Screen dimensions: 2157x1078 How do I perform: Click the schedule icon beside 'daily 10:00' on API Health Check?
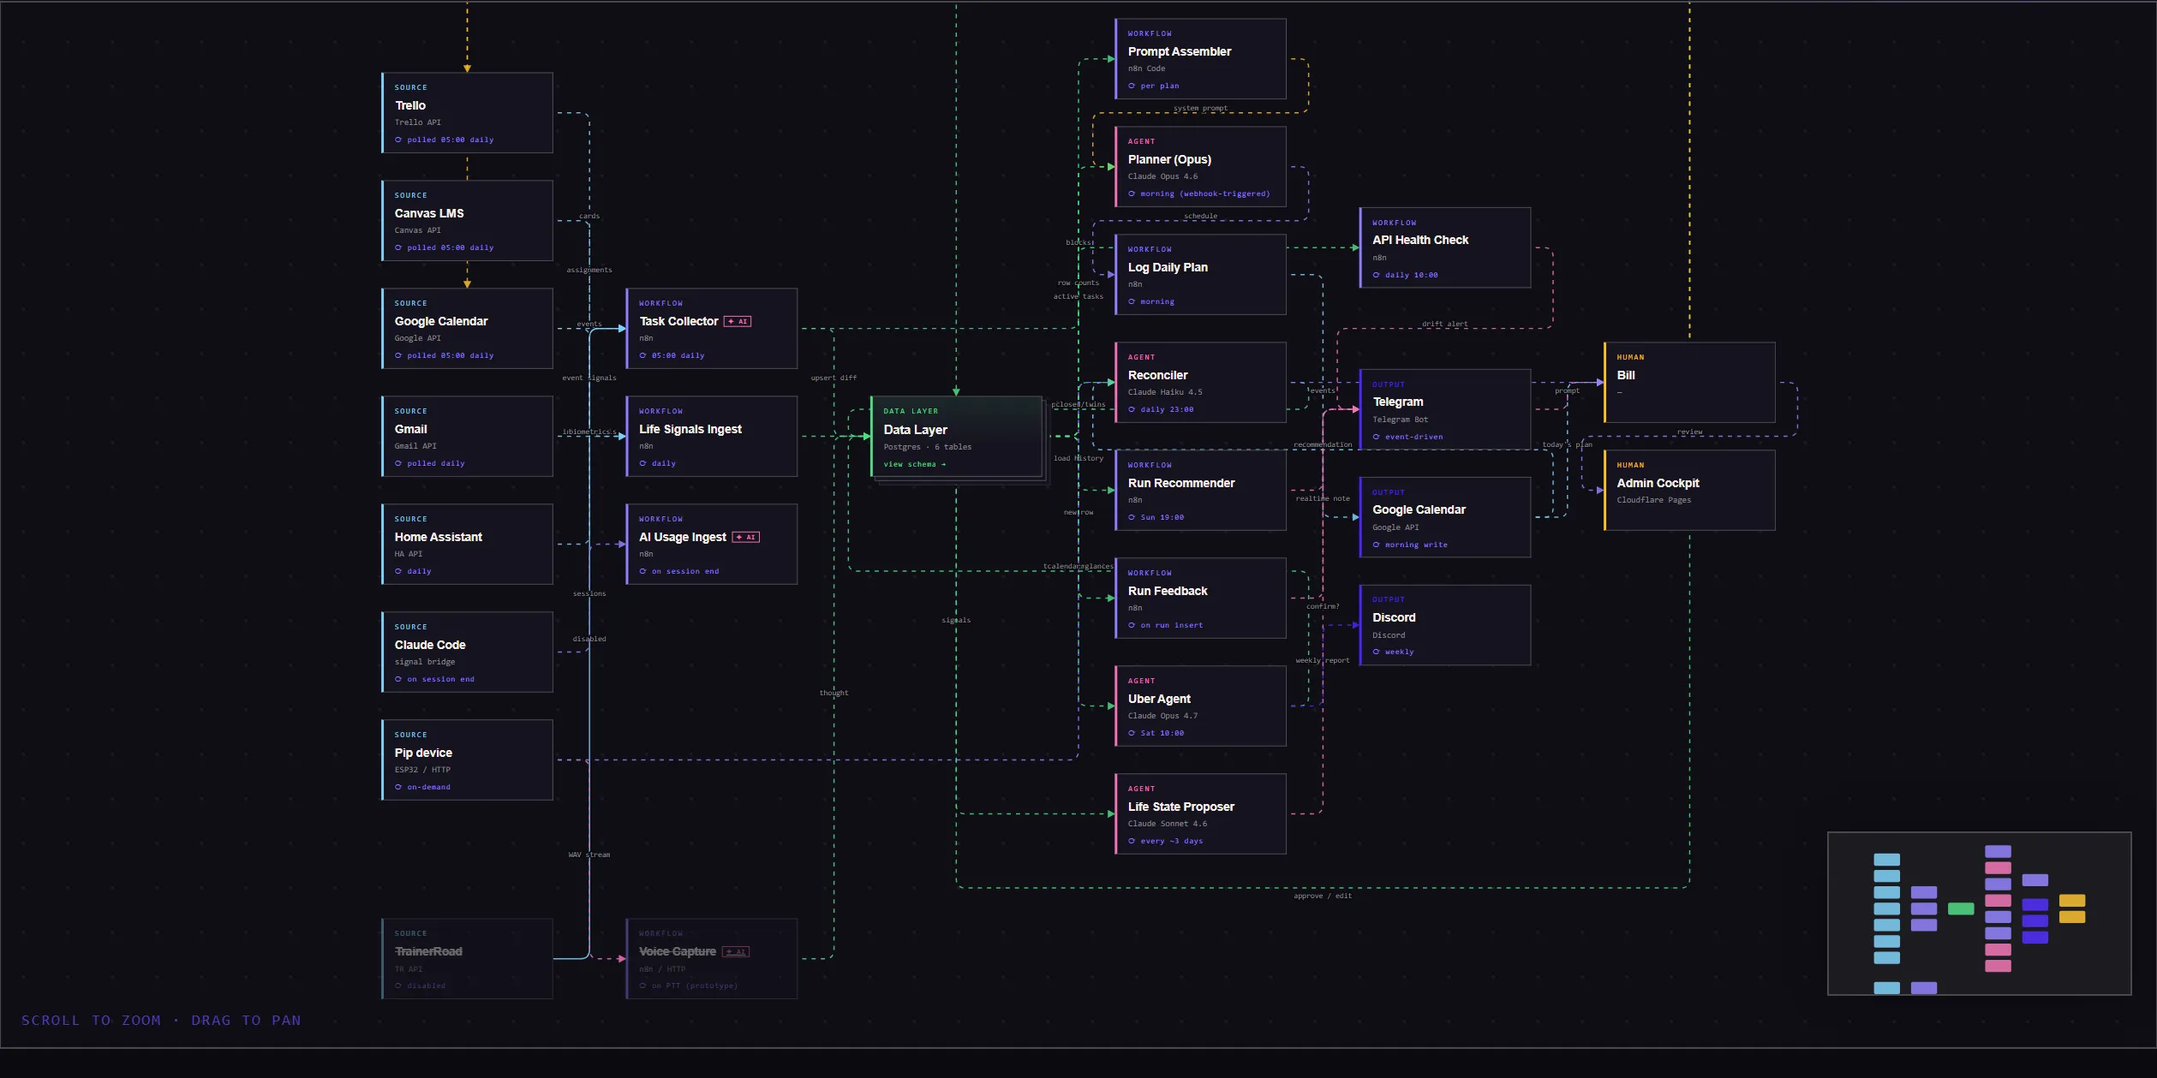click(x=1377, y=275)
